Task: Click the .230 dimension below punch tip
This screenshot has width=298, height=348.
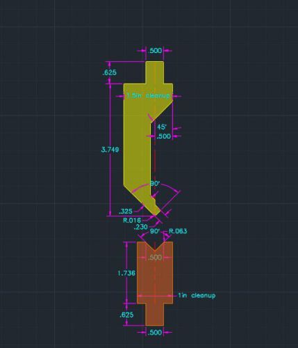Action: [141, 227]
